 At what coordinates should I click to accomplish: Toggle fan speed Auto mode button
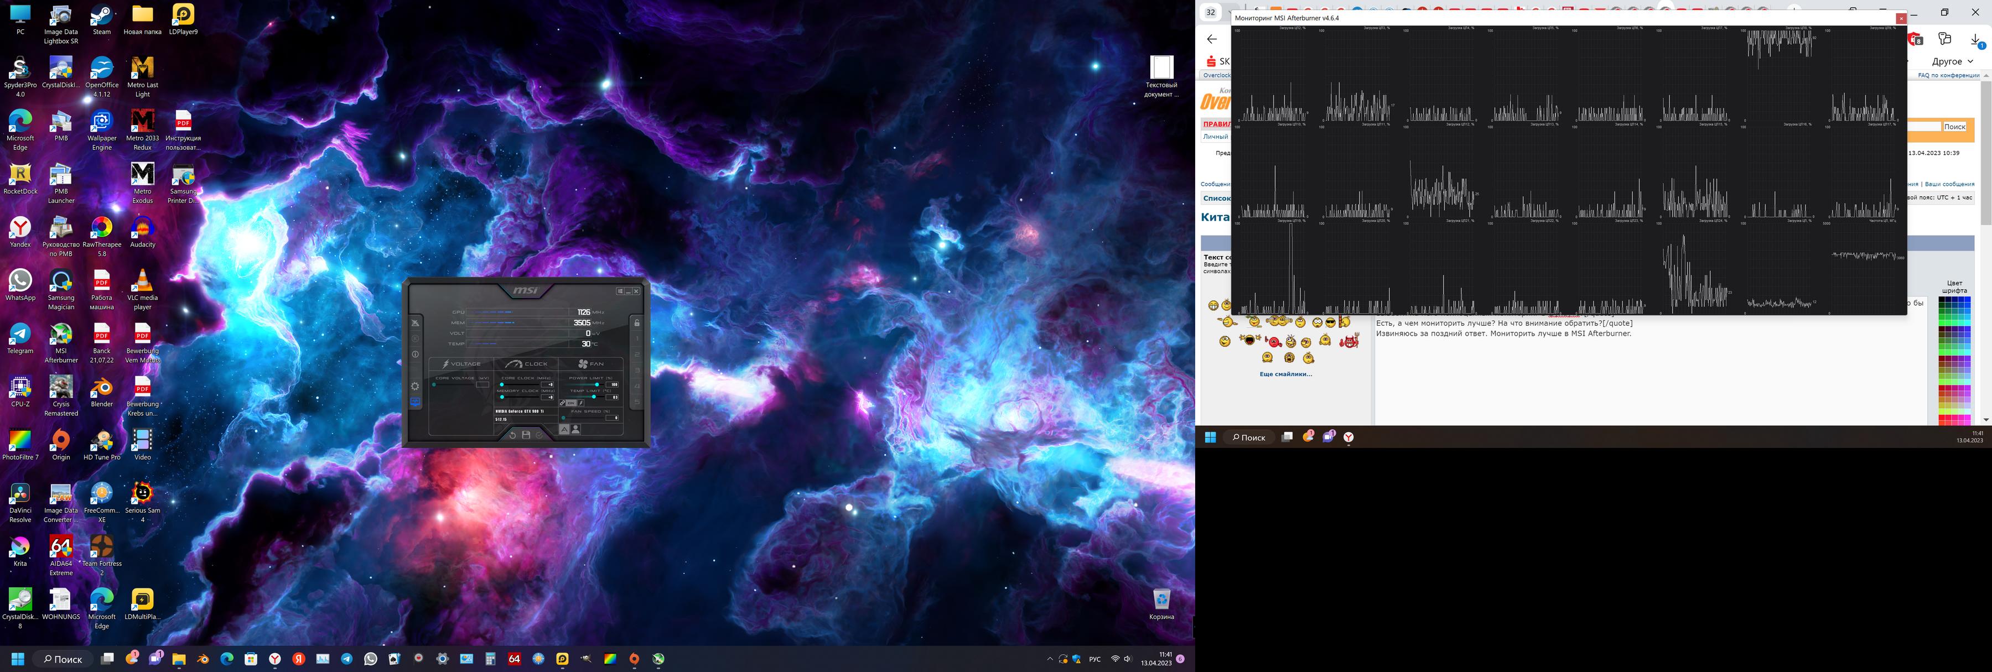point(564,430)
